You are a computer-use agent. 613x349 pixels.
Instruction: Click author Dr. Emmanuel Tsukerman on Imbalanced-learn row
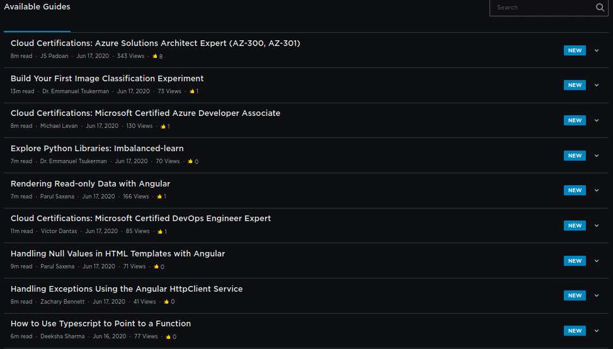point(74,161)
